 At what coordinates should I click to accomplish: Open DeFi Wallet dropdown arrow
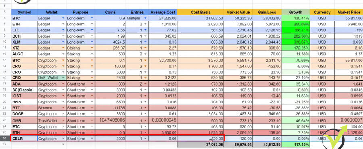[63, 78]
